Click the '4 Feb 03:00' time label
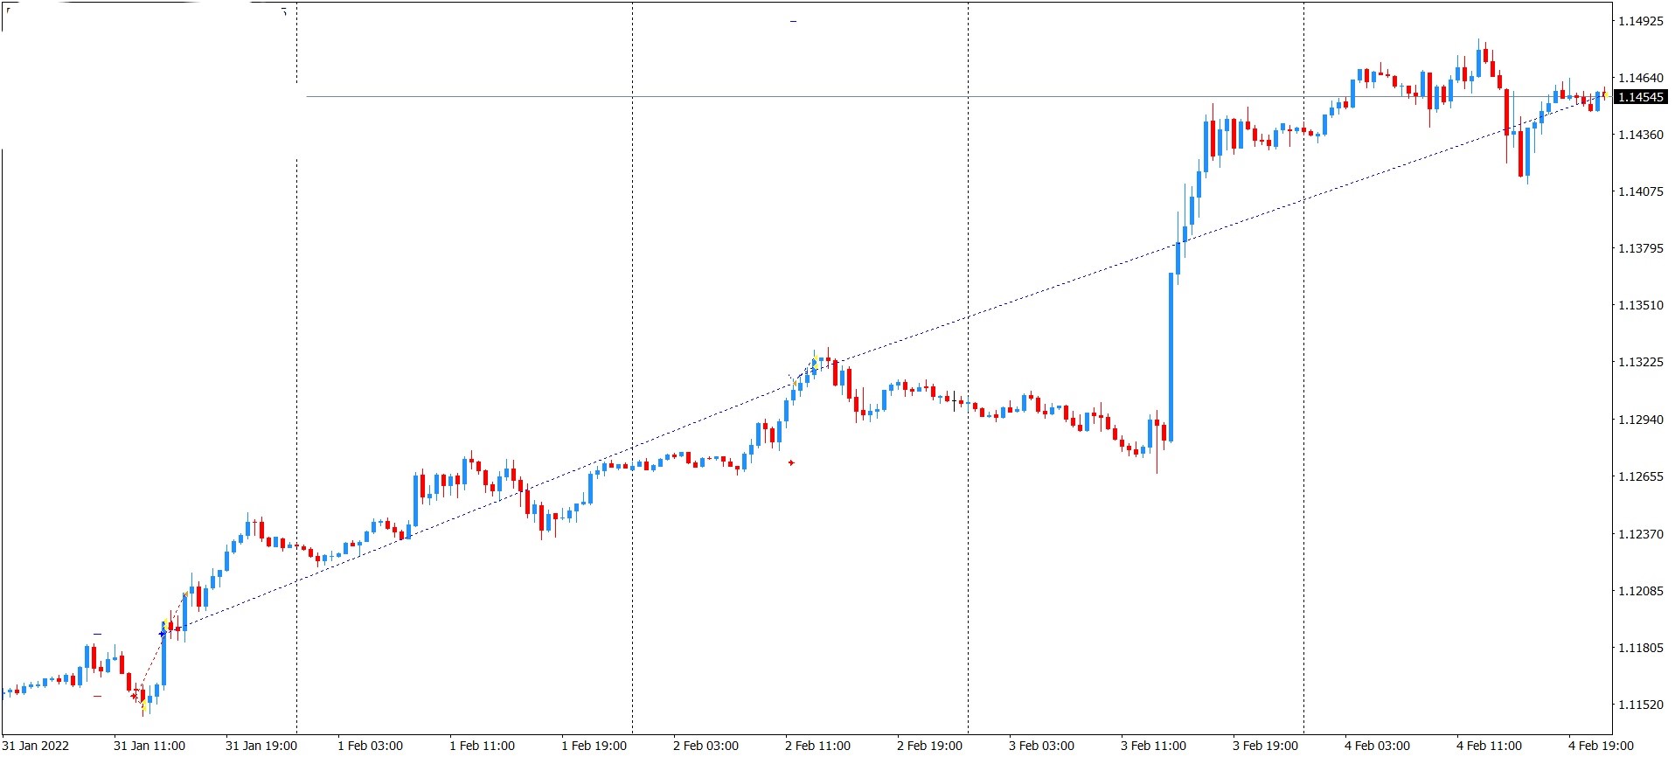 pos(1377,746)
